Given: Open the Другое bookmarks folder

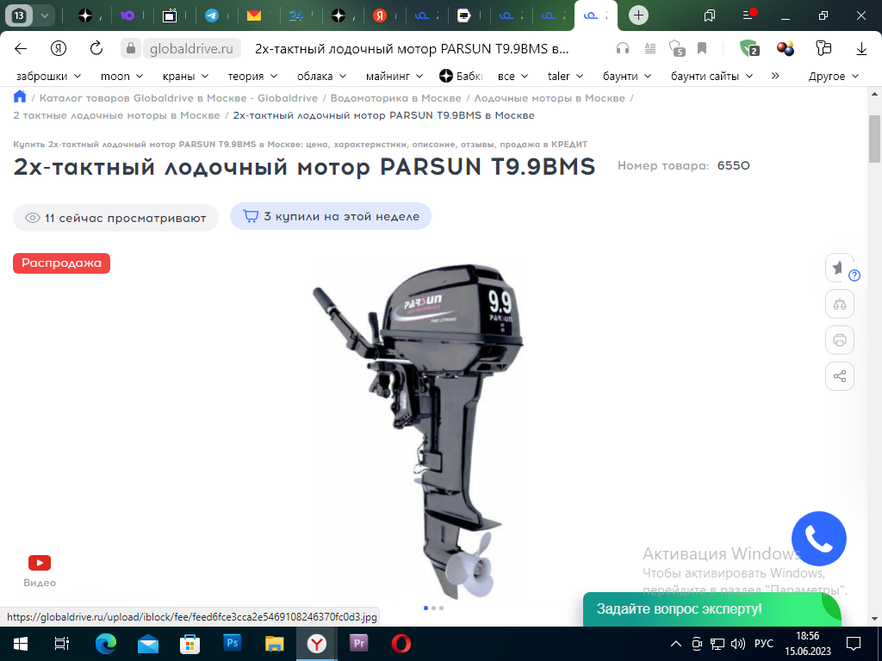Looking at the screenshot, I should (x=833, y=76).
